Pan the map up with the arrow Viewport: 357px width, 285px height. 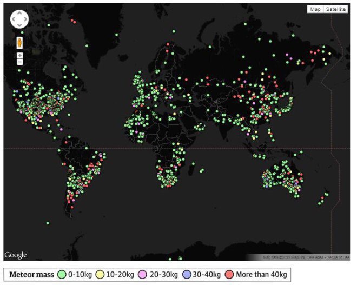click(19, 14)
